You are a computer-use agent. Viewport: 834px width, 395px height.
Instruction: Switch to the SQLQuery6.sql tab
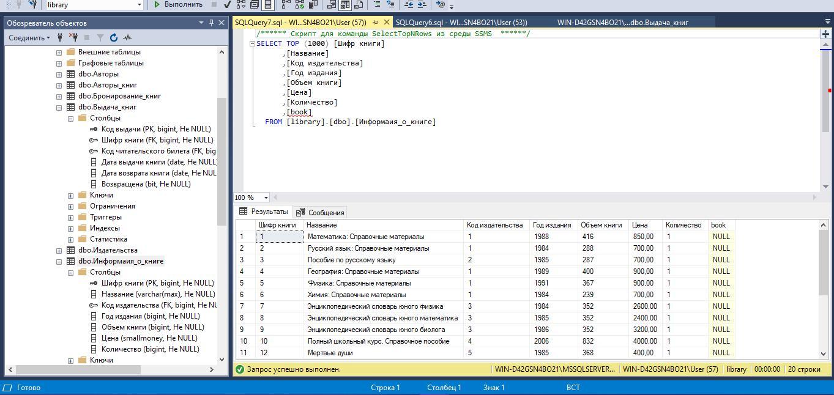click(x=461, y=23)
